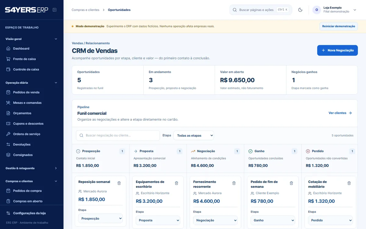Click the Proposta column arrow icon
This screenshot has width=366, height=229.
point(136,151)
